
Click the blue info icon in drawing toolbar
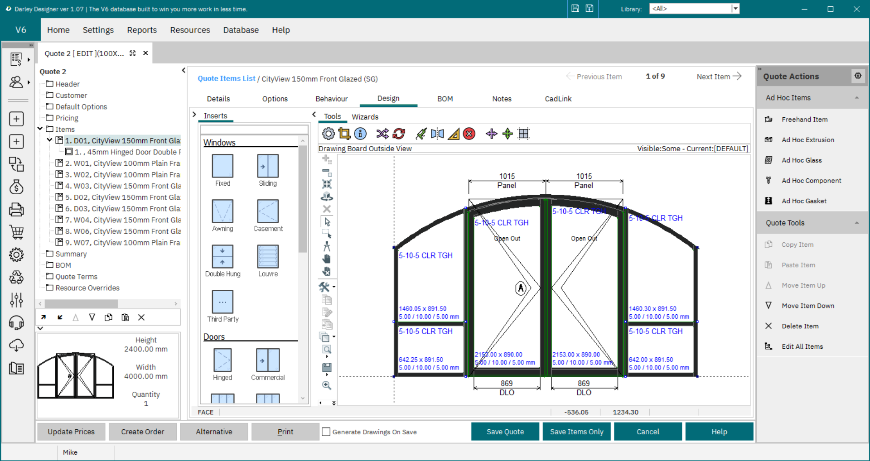[x=360, y=134]
